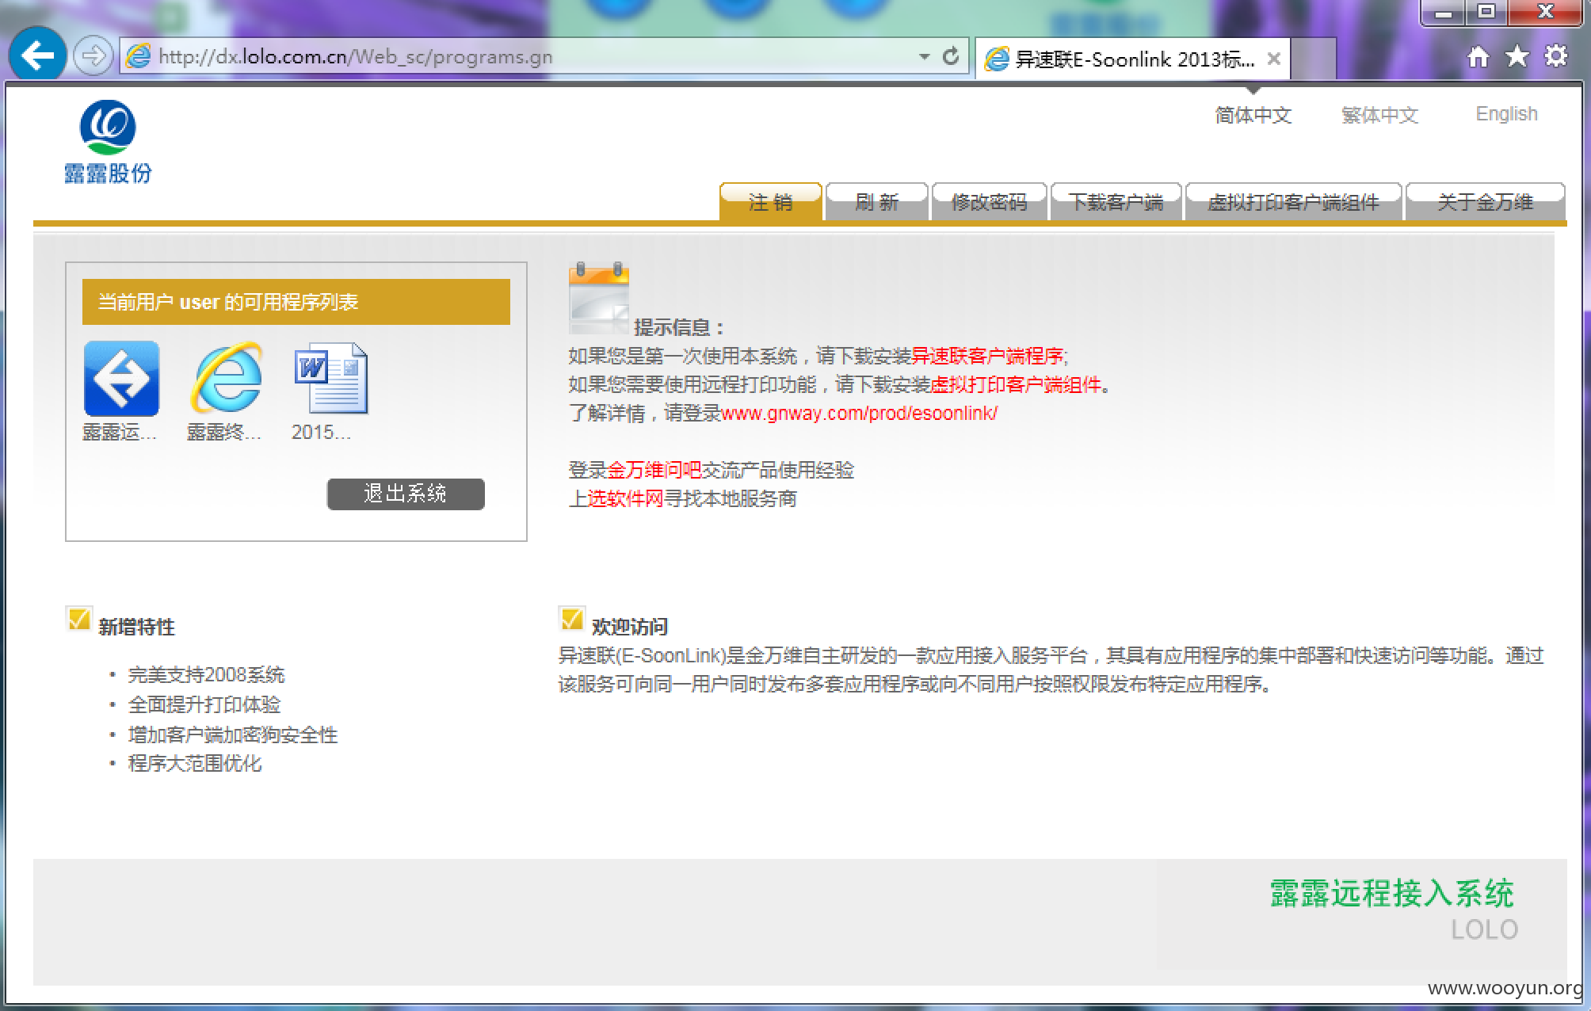Open browser Home icon
Image resolution: width=1591 pixels, height=1011 pixels.
pos(1478,57)
